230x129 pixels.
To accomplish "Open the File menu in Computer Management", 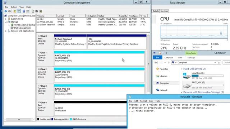I will click(7, 7).
